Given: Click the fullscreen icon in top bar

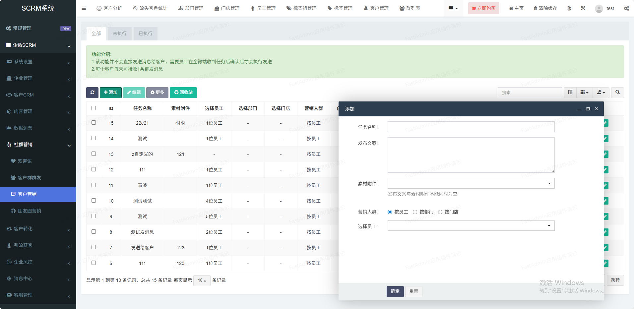Looking at the screenshot, I should [x=583, y=8].
